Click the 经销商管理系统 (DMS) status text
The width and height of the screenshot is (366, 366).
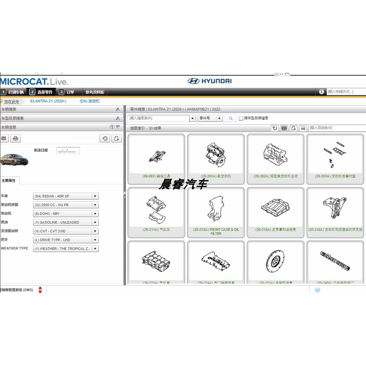(x=16, y=290)
